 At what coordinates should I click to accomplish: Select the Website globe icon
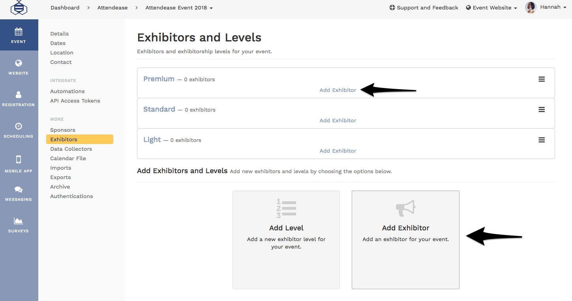click(18, 63)
